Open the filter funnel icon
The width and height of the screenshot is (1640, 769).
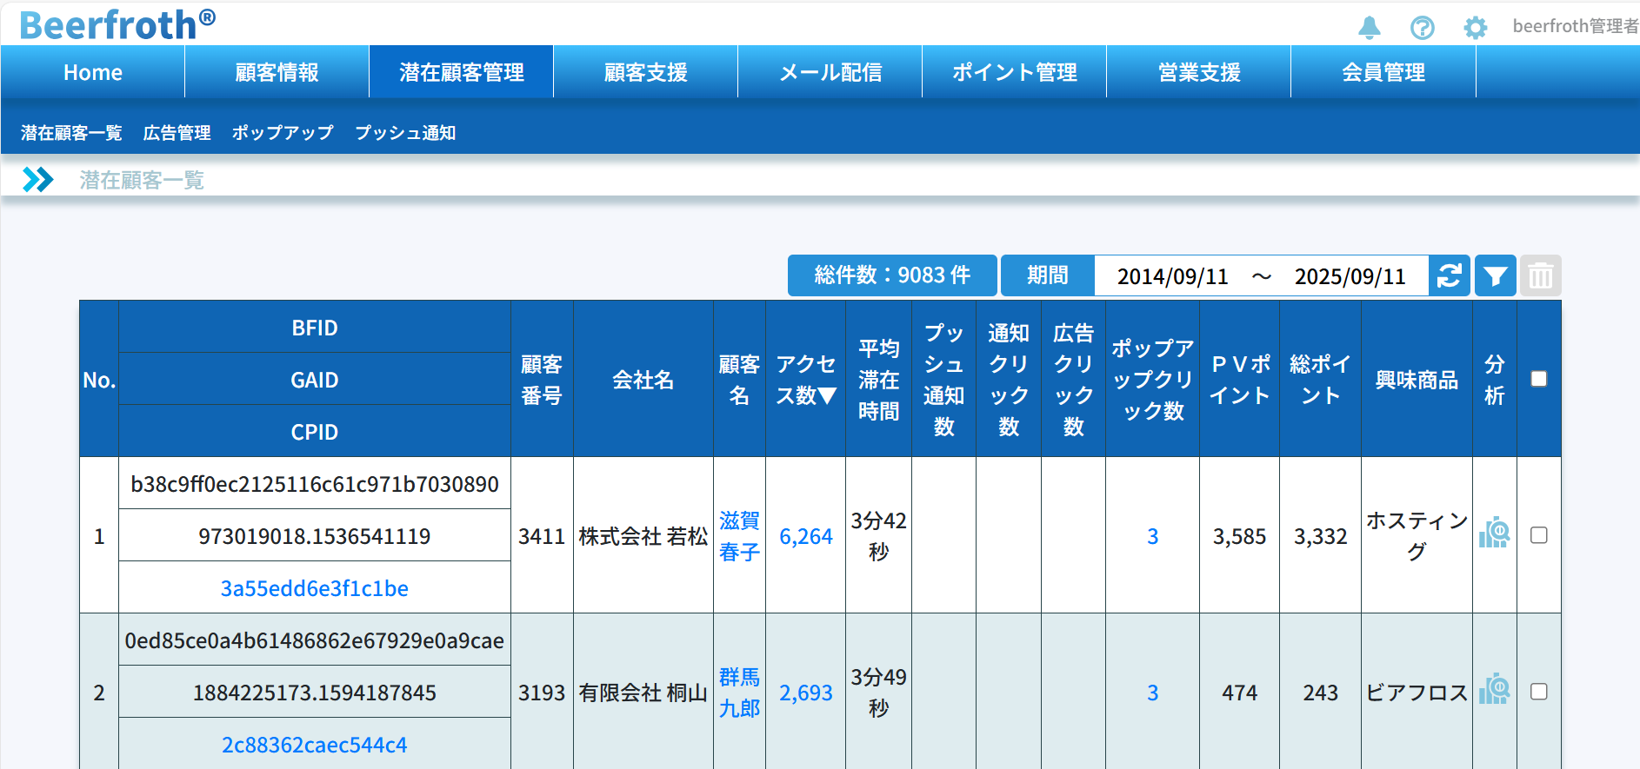tap(1495, 276)
